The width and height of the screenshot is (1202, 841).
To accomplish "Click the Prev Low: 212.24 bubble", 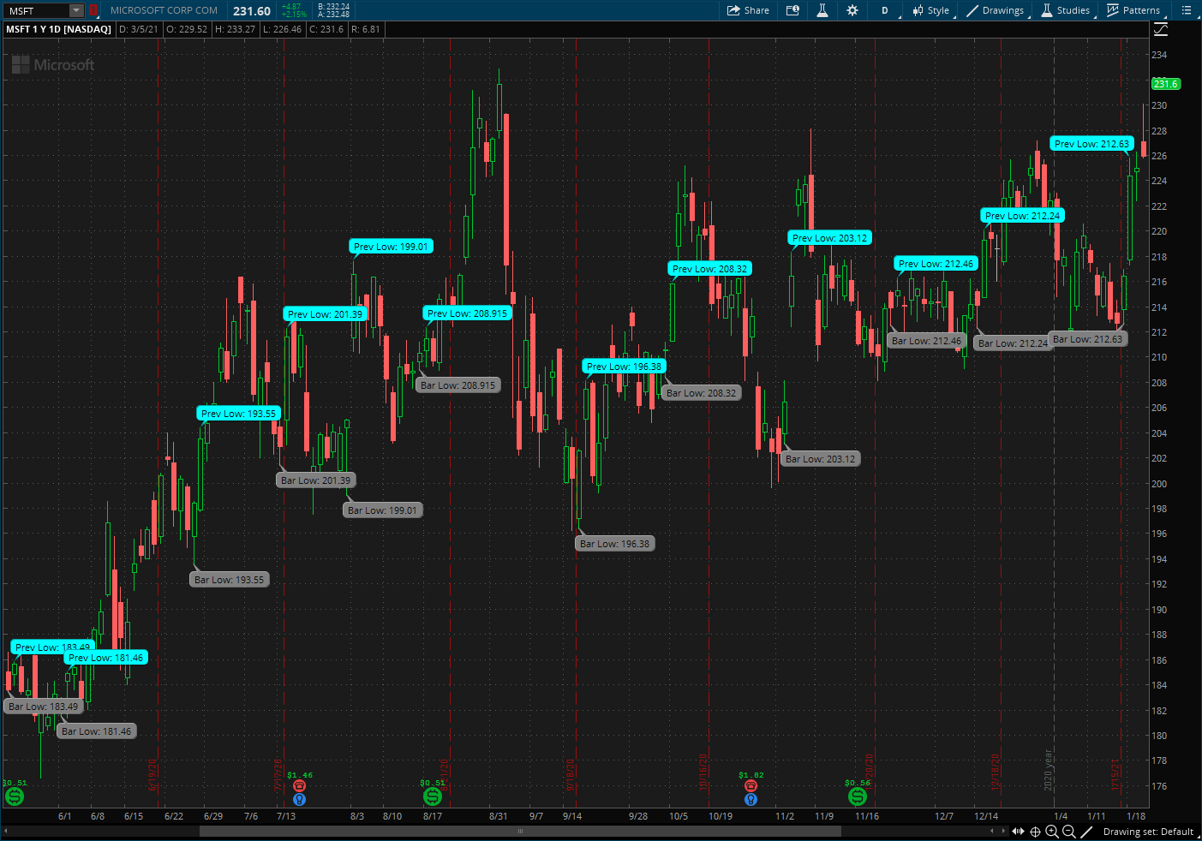I will pos(1022,216).
